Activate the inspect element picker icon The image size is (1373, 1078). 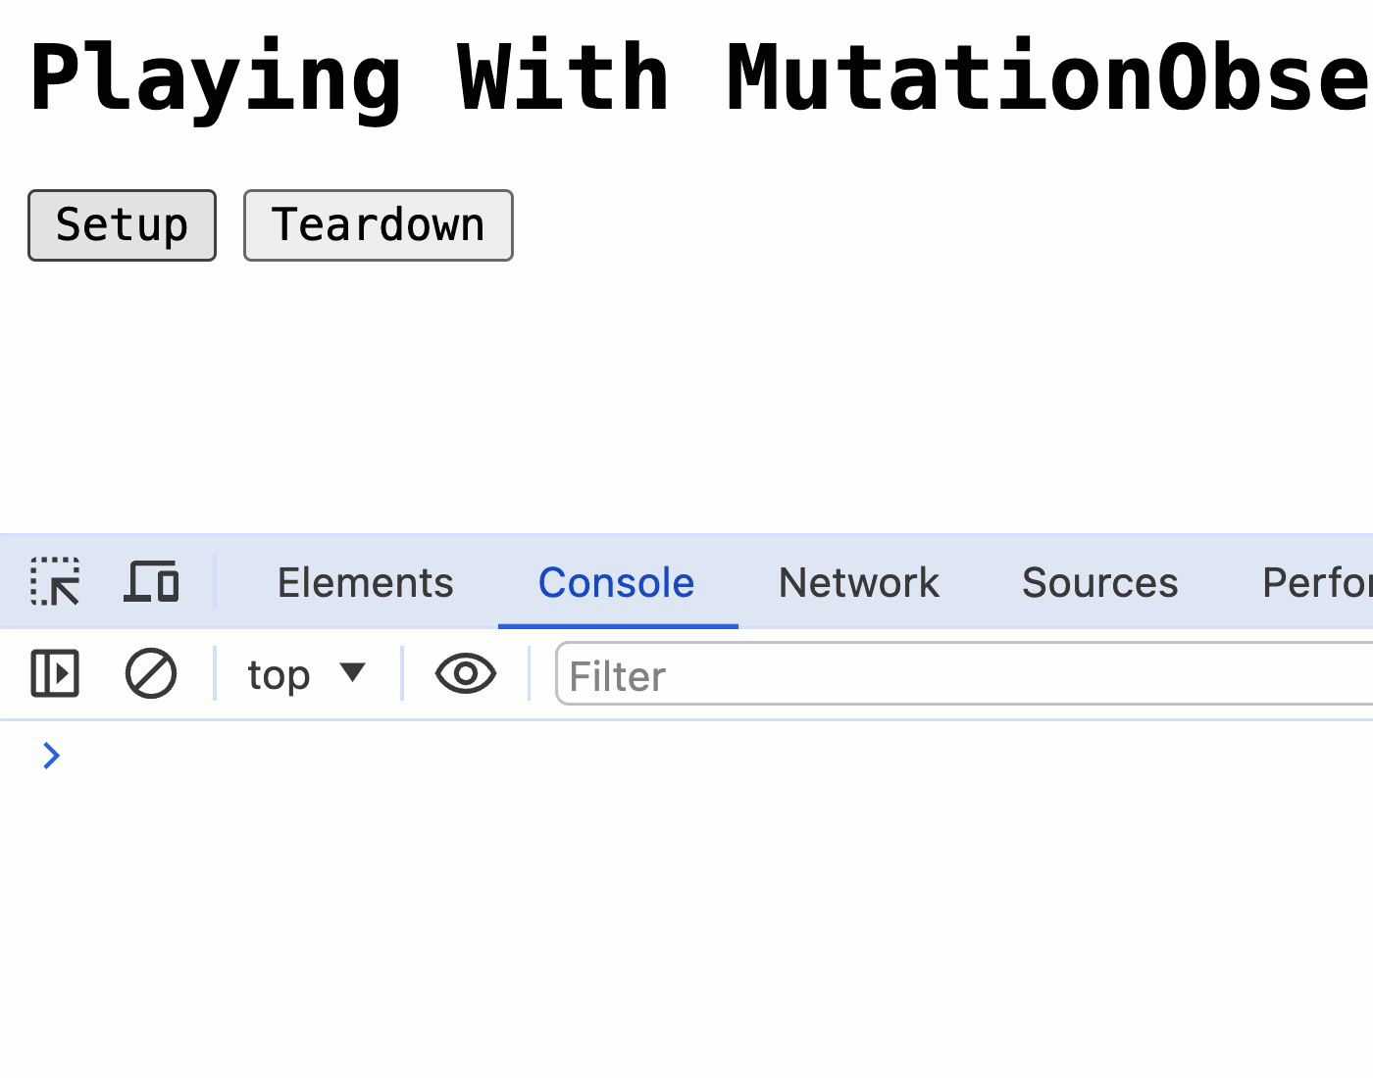pos(55,582)
